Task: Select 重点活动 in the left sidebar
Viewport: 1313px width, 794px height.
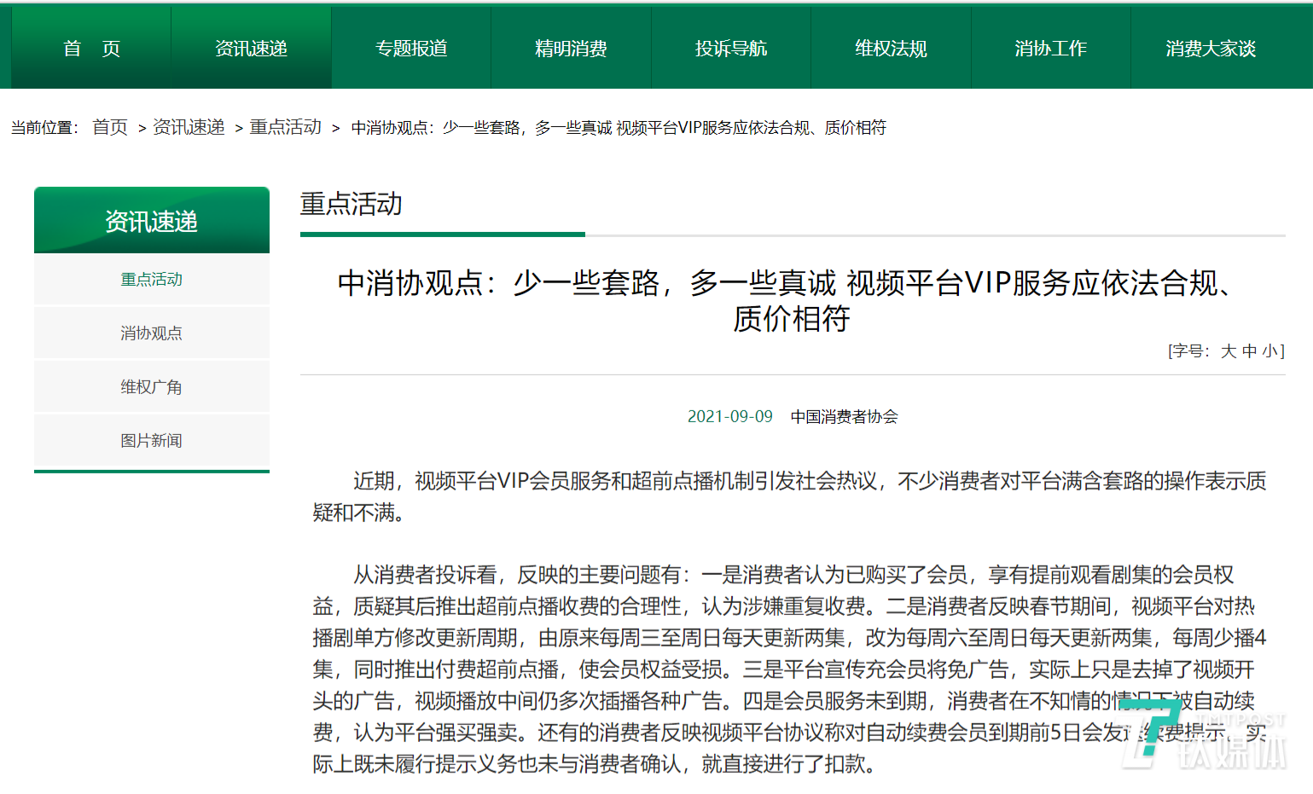Action: 151,279
